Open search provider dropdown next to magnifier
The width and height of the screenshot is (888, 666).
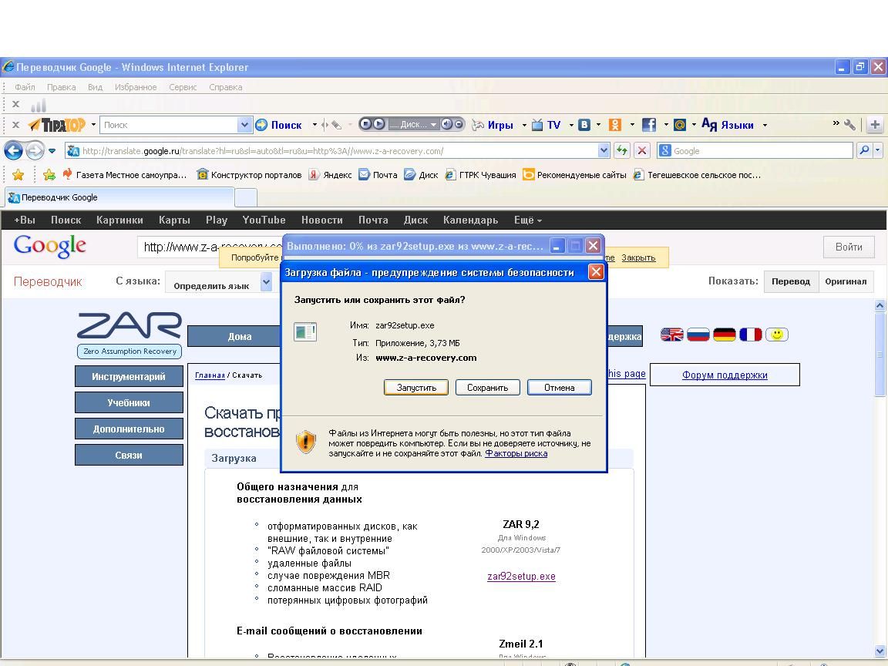878,150
